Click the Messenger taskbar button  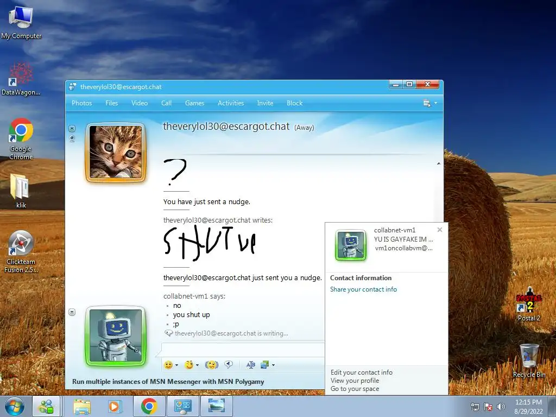tap(47, 406)
